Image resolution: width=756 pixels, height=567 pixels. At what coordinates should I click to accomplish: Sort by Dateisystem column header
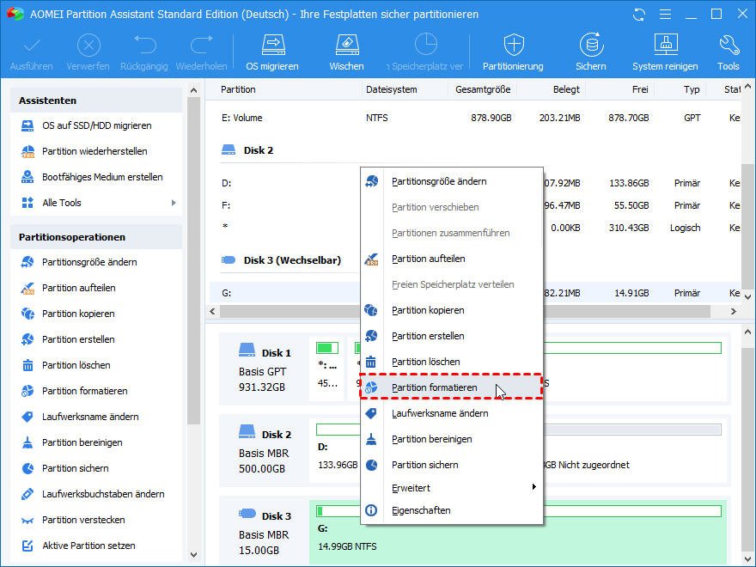click(391, 89)
